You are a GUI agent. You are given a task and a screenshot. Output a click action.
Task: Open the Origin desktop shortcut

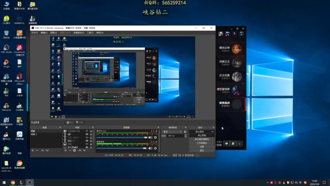pos(7,62)
